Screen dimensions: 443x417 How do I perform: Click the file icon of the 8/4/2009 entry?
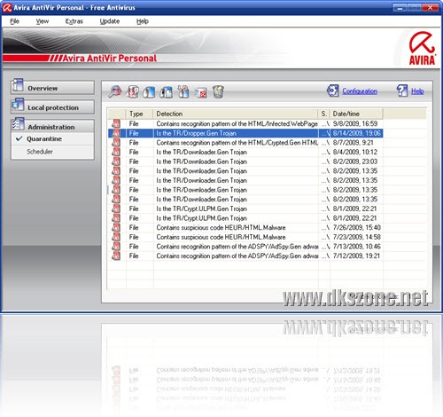tap(116, 152)
